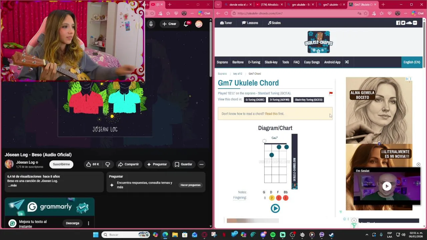This screenshot has height=240, width=427.
Task: Open the YouTube account avatar
Action: pyautogui.click(x=199, y=24)
